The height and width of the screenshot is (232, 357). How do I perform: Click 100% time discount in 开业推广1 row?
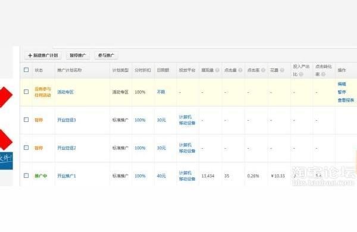pyautogui.click(x=140, y=176)
